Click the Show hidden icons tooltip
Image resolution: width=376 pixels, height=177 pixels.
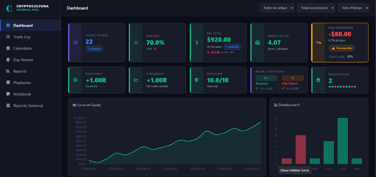tap(294, 170)
